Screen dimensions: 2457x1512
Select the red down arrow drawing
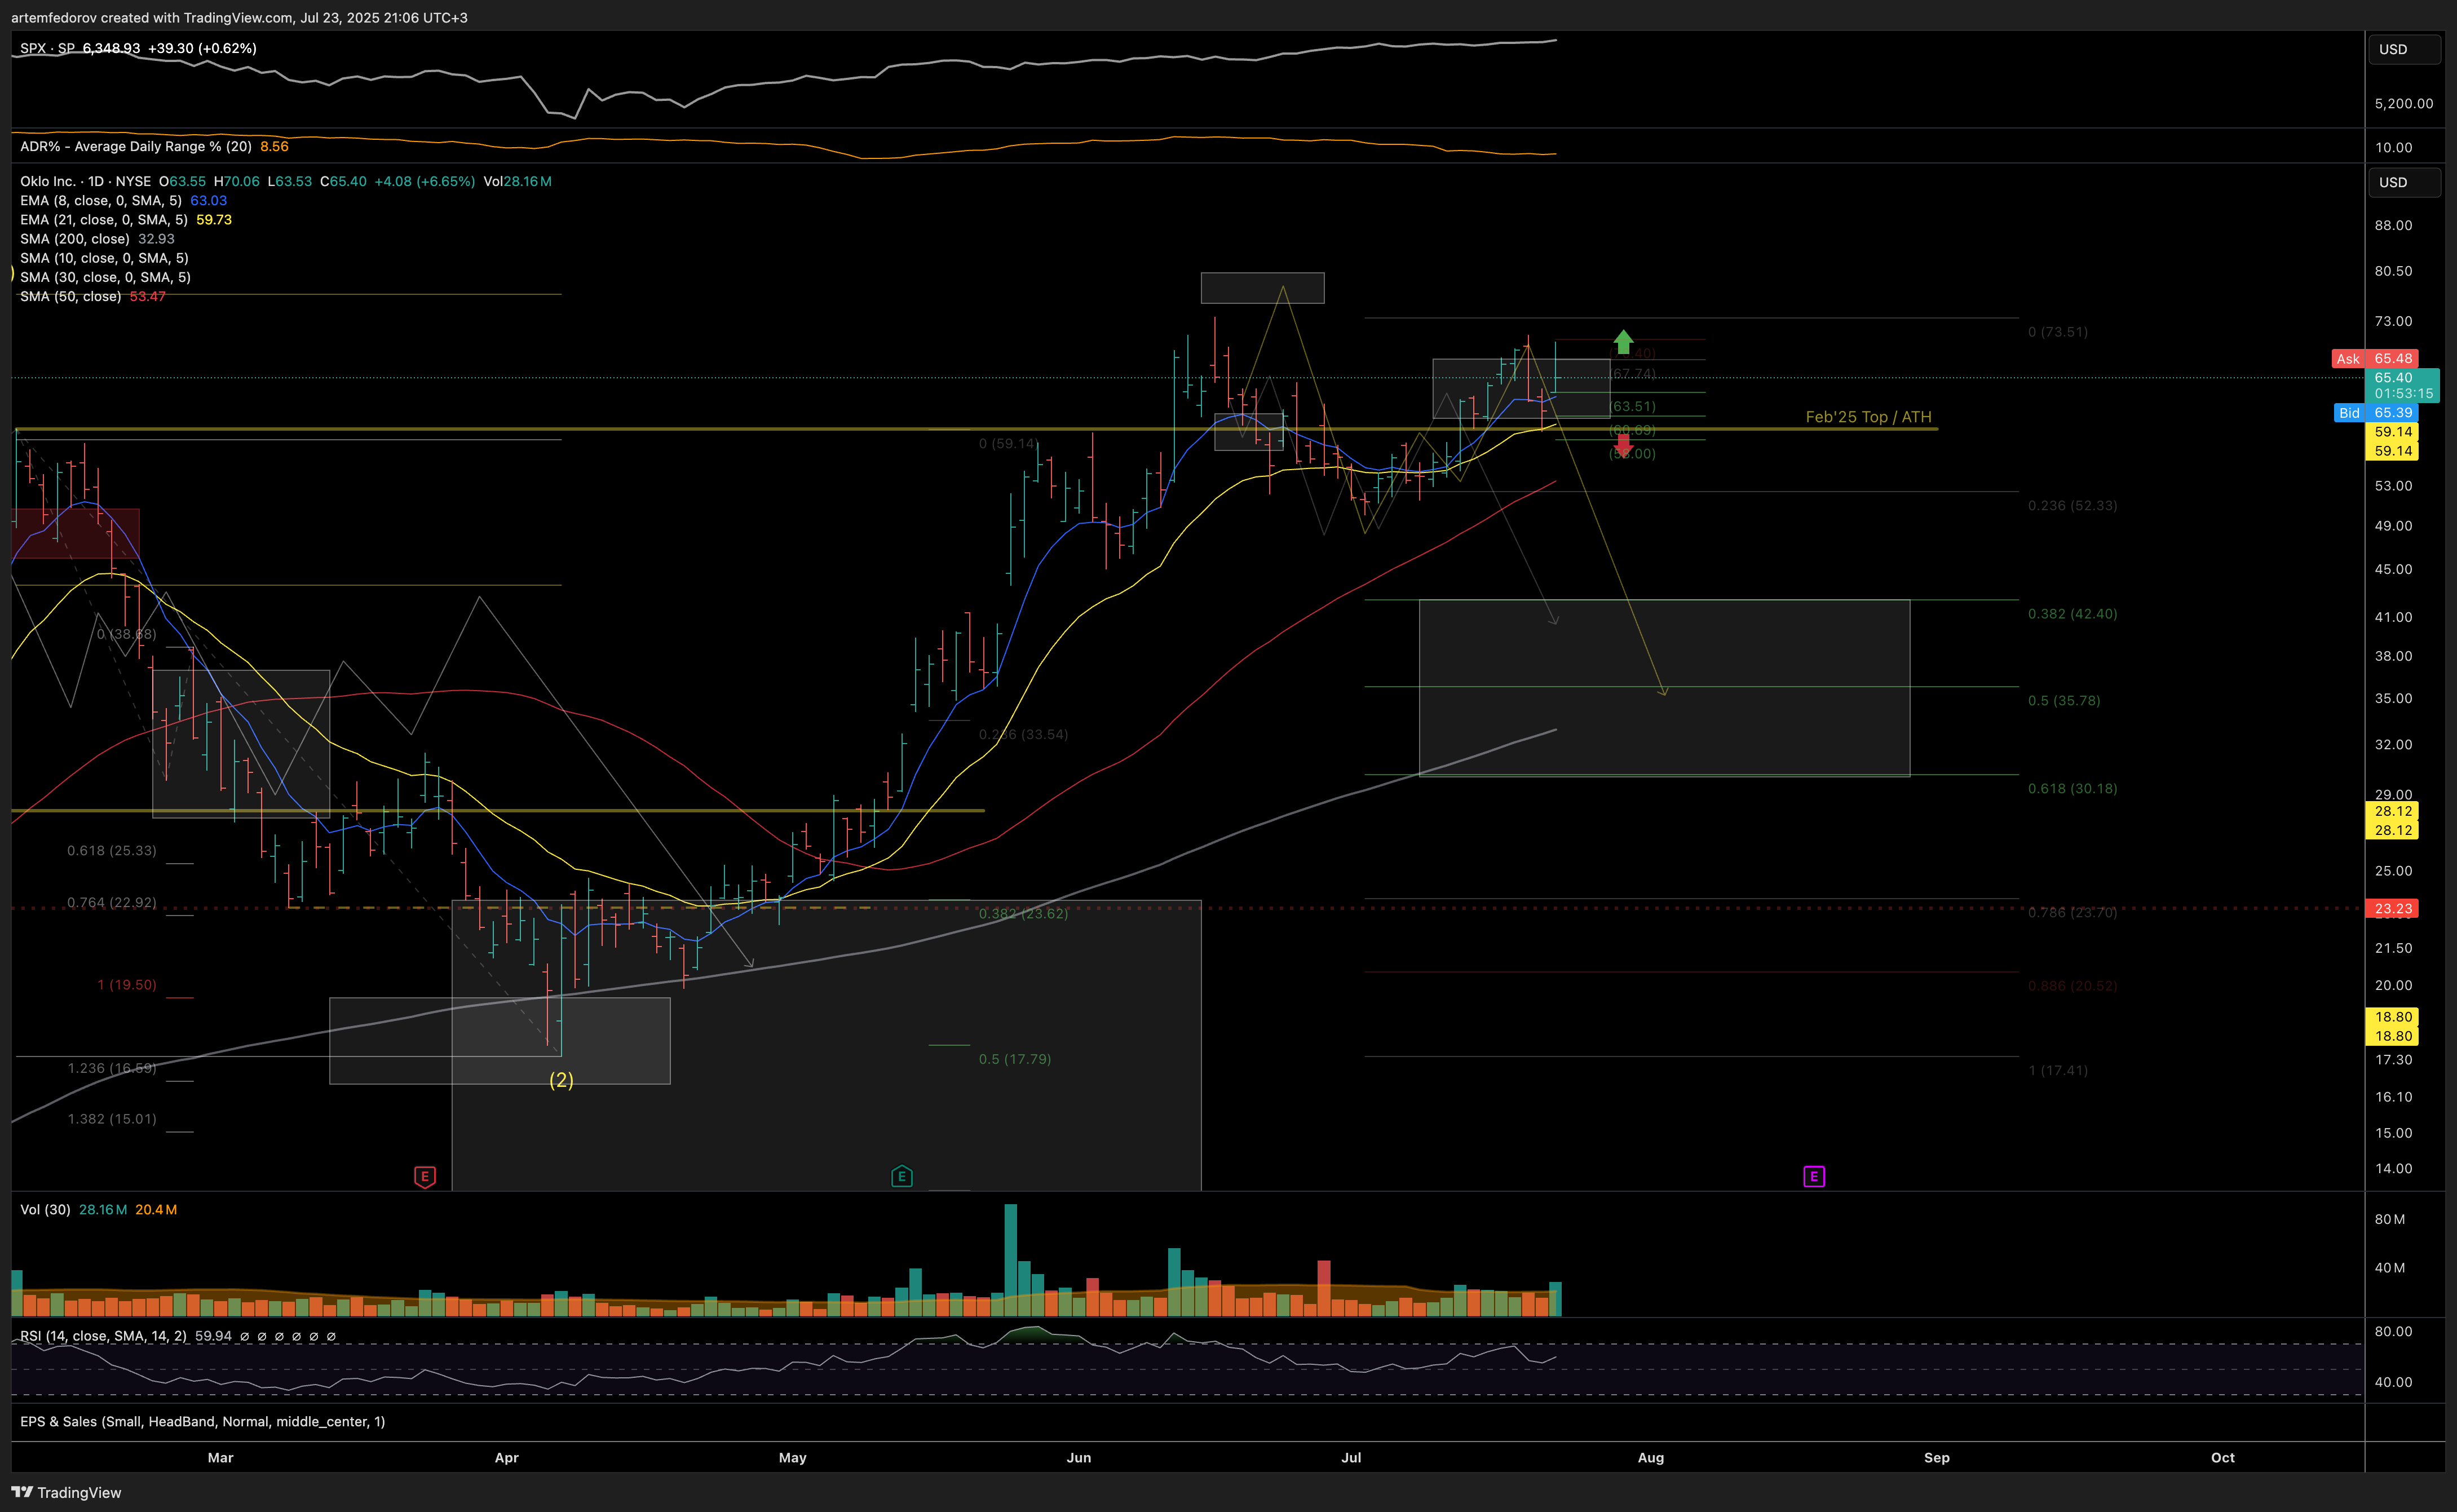(1623, 445)
